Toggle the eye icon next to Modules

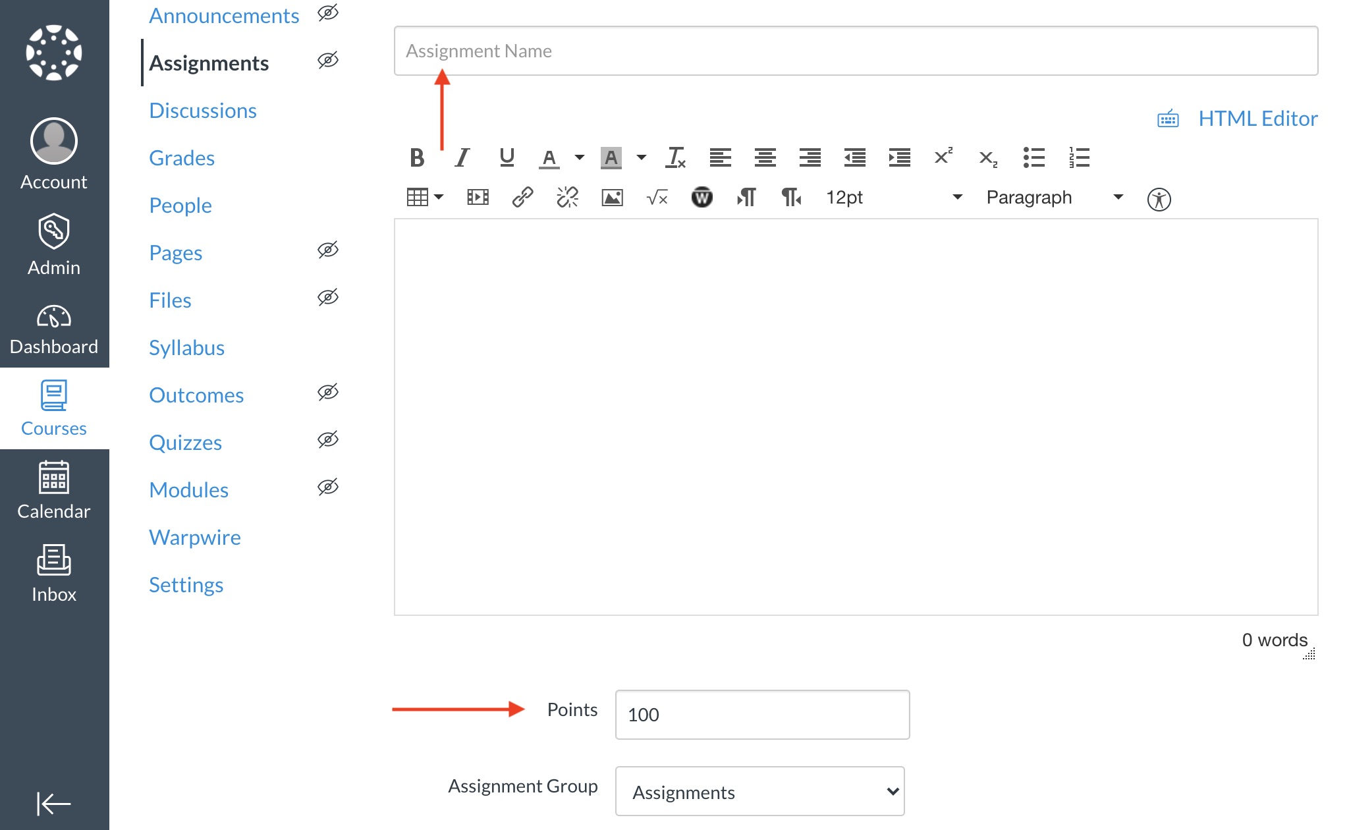coord(327,487)
